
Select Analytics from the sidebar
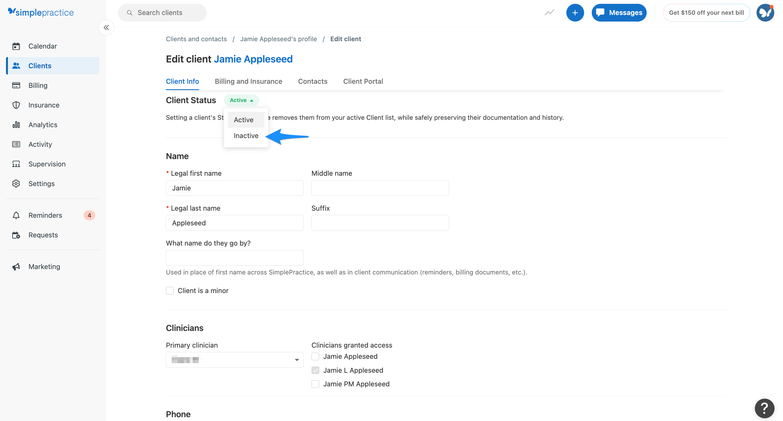coord(43,124)
